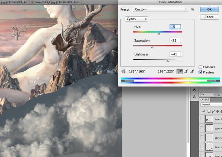Click the Lightness slider handle
The height and width of the screenshot is (157, 222).
click(x=168, y=61)
